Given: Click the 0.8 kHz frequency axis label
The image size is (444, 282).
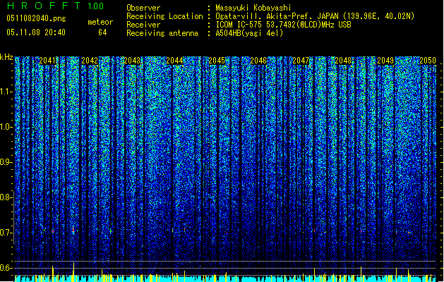Looking at the screenshot, I should [6, 197].
